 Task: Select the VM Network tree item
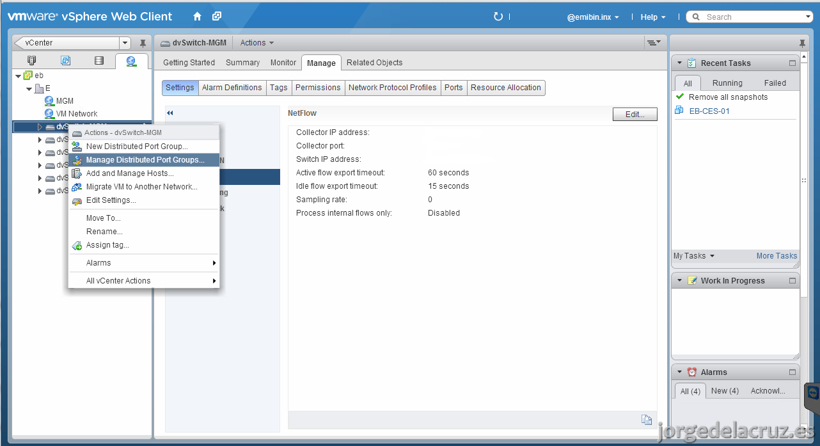click(x=77, y=114)
